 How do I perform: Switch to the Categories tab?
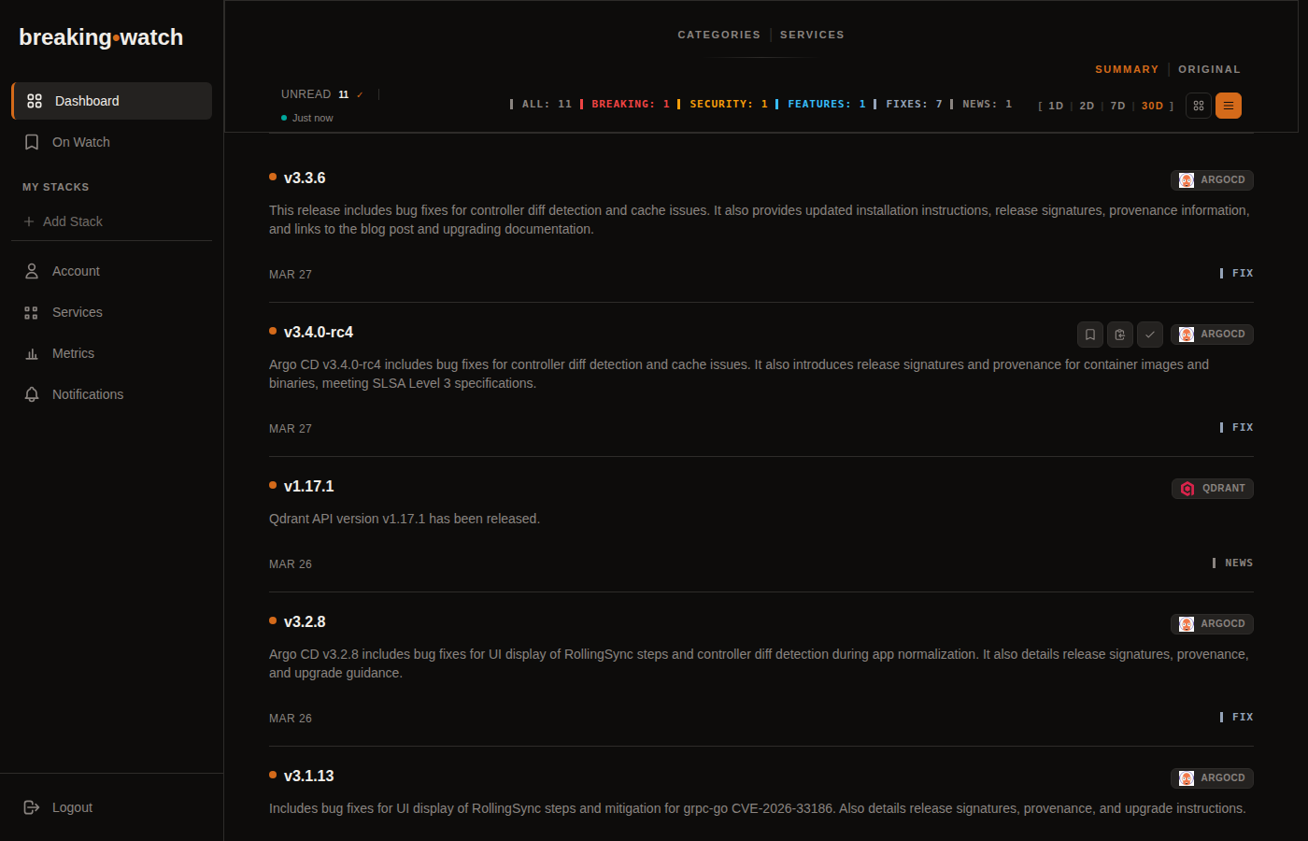(719, 35)
